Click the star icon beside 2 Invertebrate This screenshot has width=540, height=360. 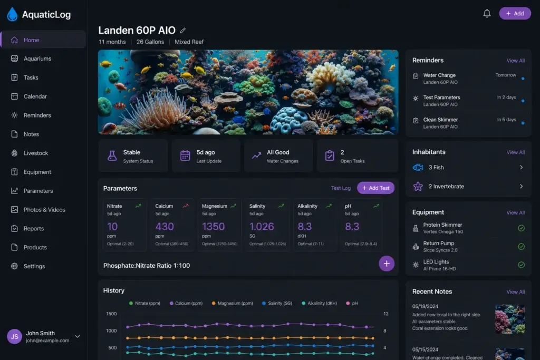point(418,186)
